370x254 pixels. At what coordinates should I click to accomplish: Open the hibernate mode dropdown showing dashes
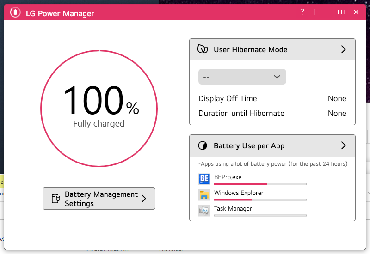coord(242,77)
